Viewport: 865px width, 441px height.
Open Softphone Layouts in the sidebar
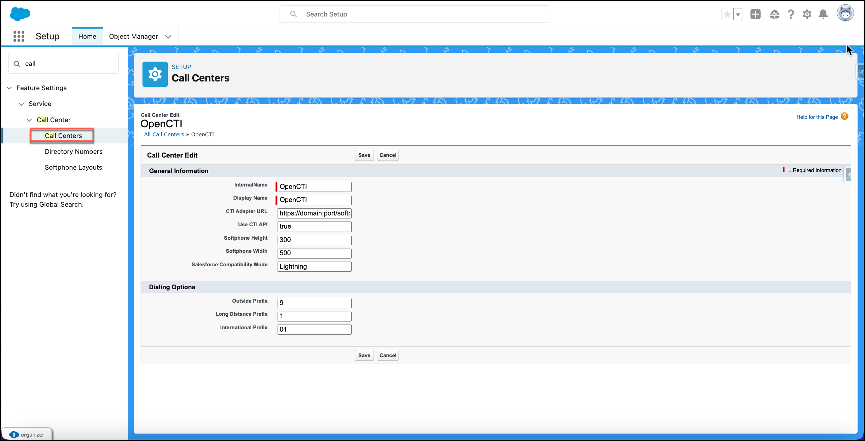[x=73, y=167]
